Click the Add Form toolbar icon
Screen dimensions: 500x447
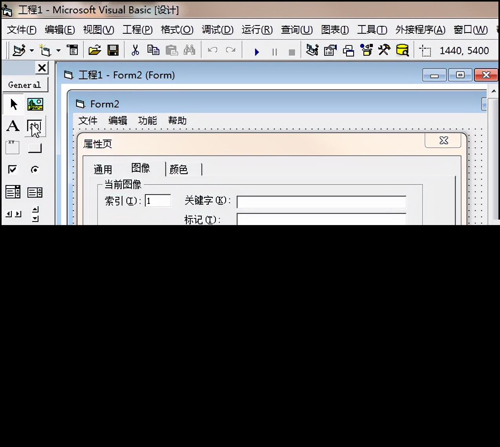(x=46, y=50)
